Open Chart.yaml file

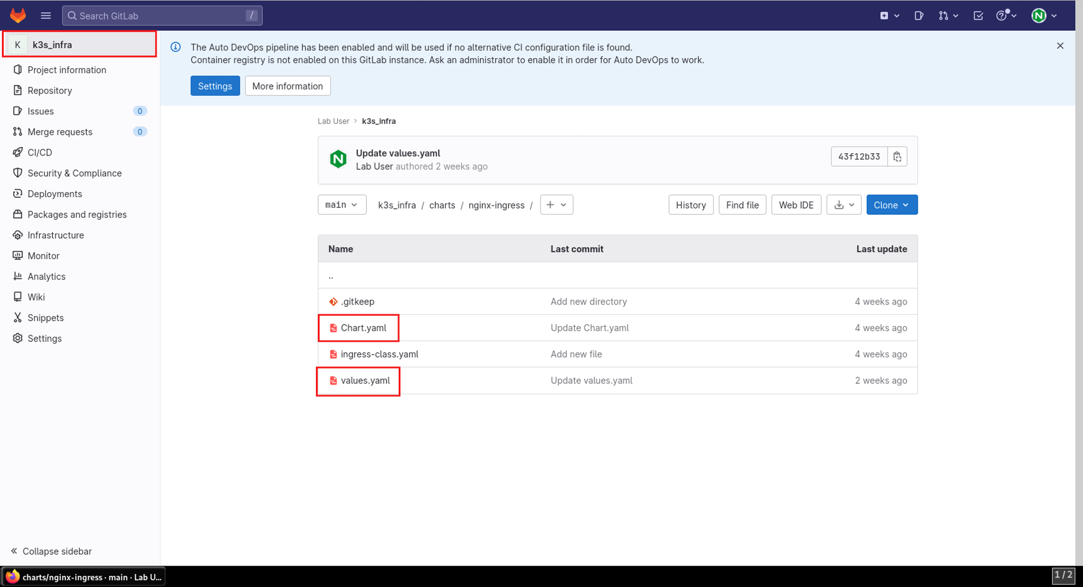click(x=363, y=328)
